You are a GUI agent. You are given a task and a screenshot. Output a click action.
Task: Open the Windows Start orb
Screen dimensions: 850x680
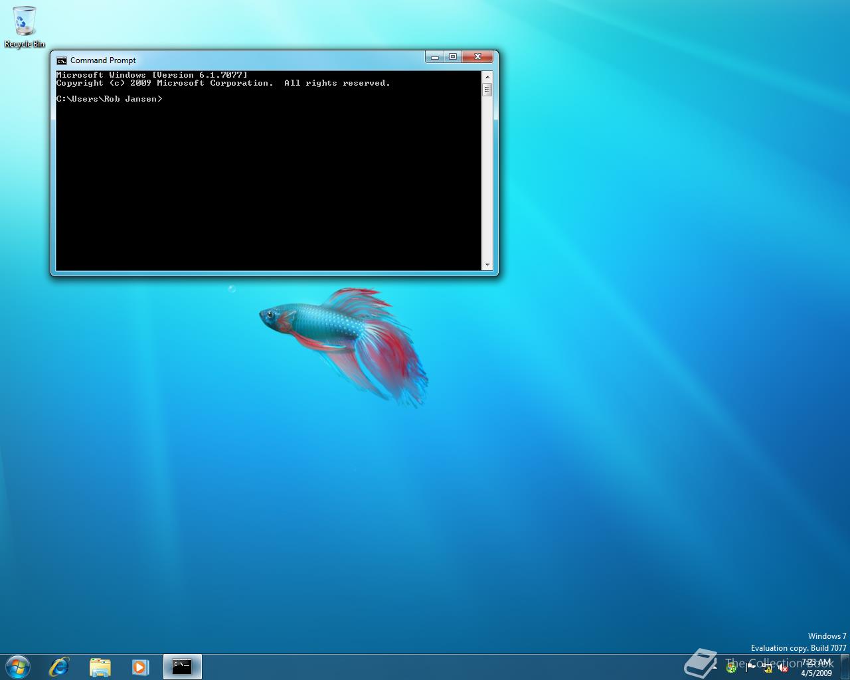tap(18, 667)
